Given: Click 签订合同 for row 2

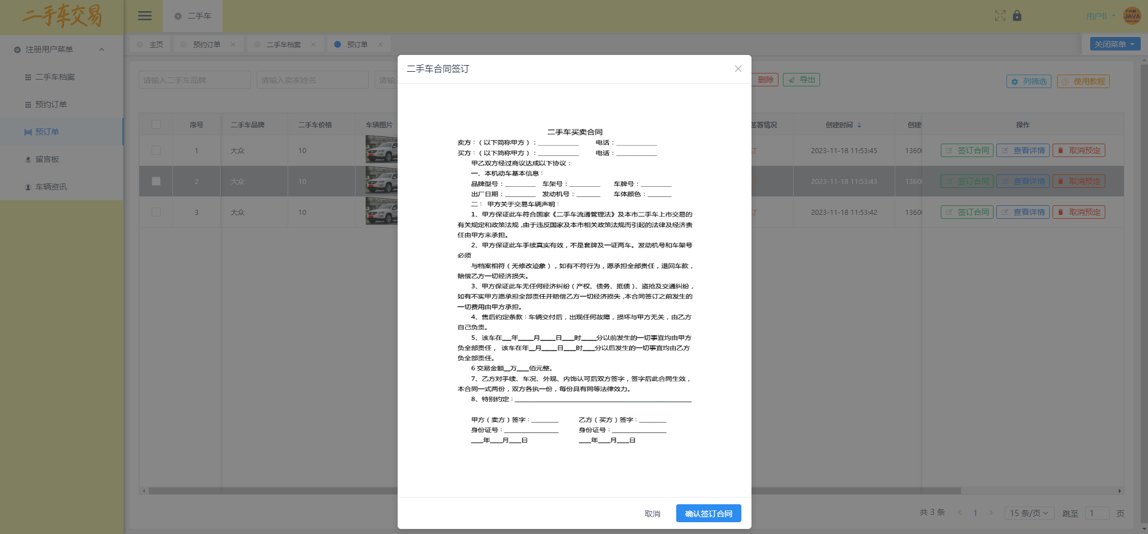Looking at the screenshot, I should pos(967,181).
